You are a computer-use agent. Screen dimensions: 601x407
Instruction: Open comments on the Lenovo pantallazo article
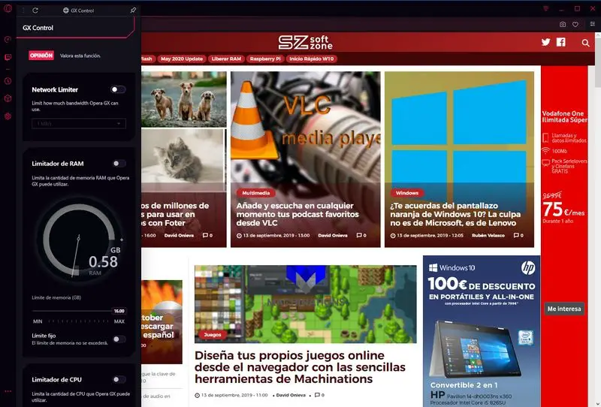click(518, 235)
